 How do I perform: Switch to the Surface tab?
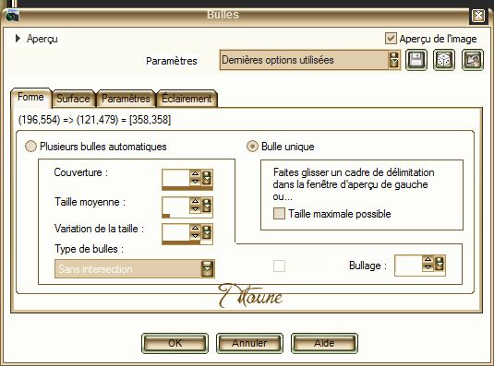[73, 99]
